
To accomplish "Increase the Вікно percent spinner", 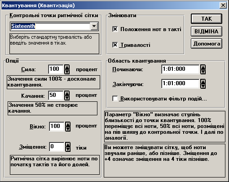I will pyautogui.click(x=68, y=124).
